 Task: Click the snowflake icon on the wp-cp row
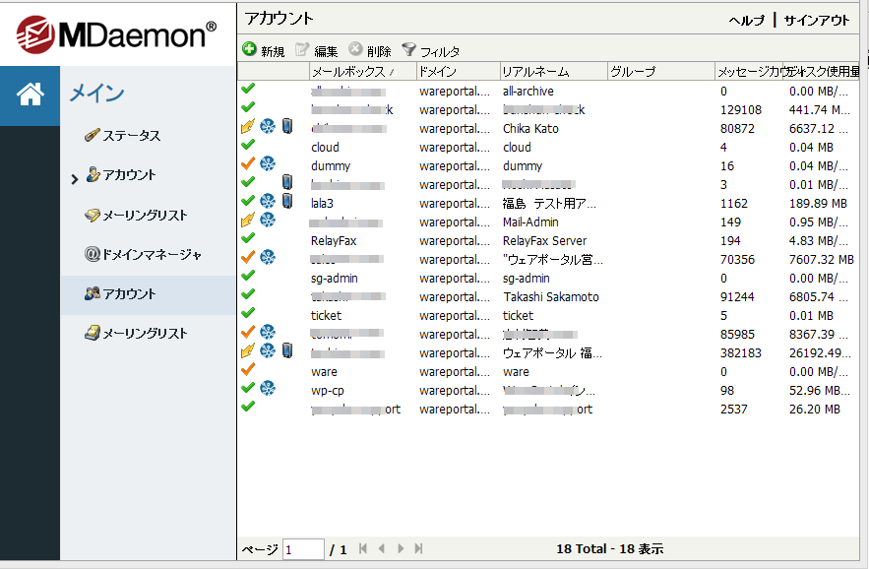tap(268, 390)
